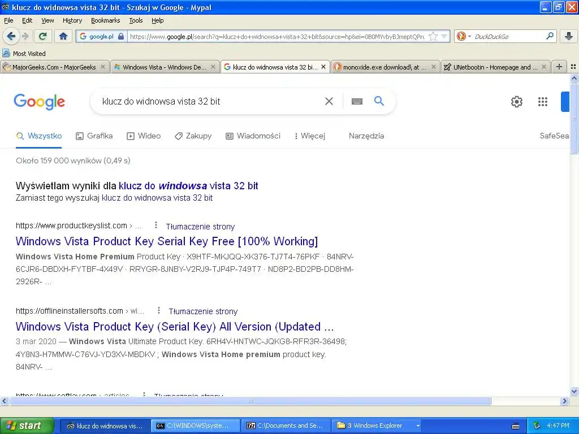Open the View menu
Image resolution: width=579 pixels, height=434 pixels.
[x=47, y=20]
